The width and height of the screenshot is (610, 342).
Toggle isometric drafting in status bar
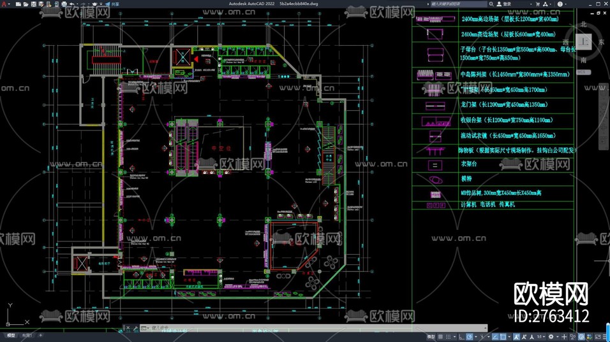coord(482,337)
